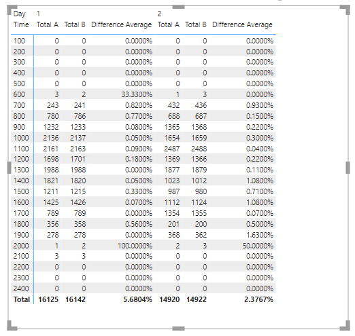Select the 1800 time row label
This screenshot has height=336, width=355.
21,224
